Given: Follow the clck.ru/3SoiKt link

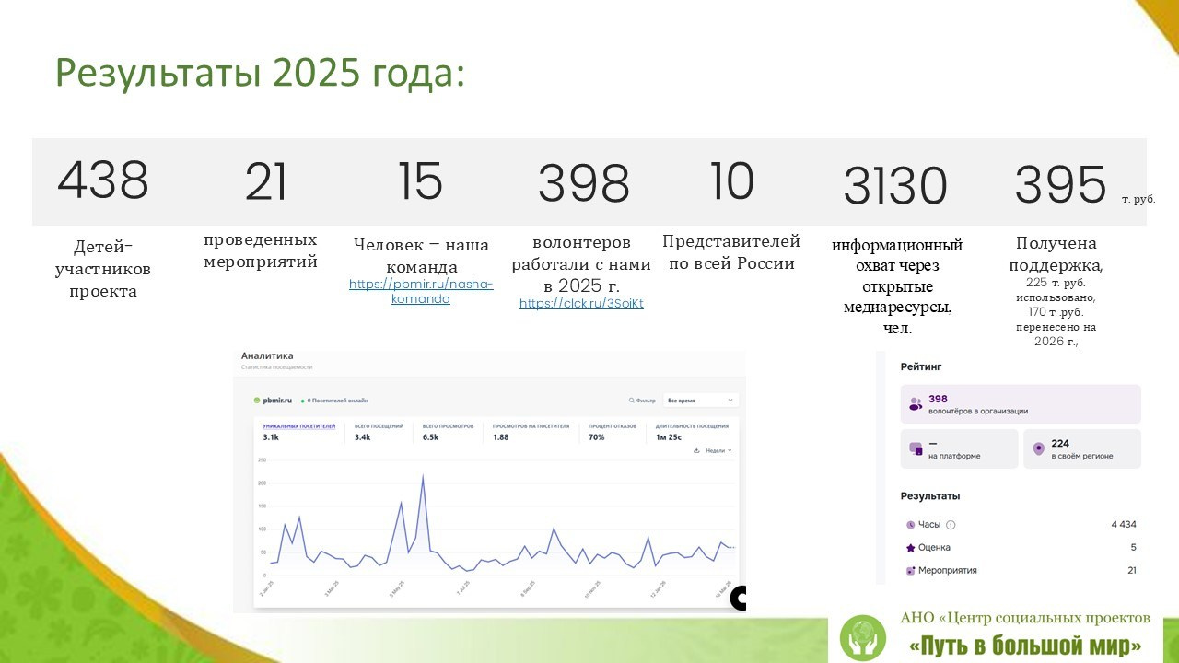Looking at the screenshot, I should pos(580,303).
